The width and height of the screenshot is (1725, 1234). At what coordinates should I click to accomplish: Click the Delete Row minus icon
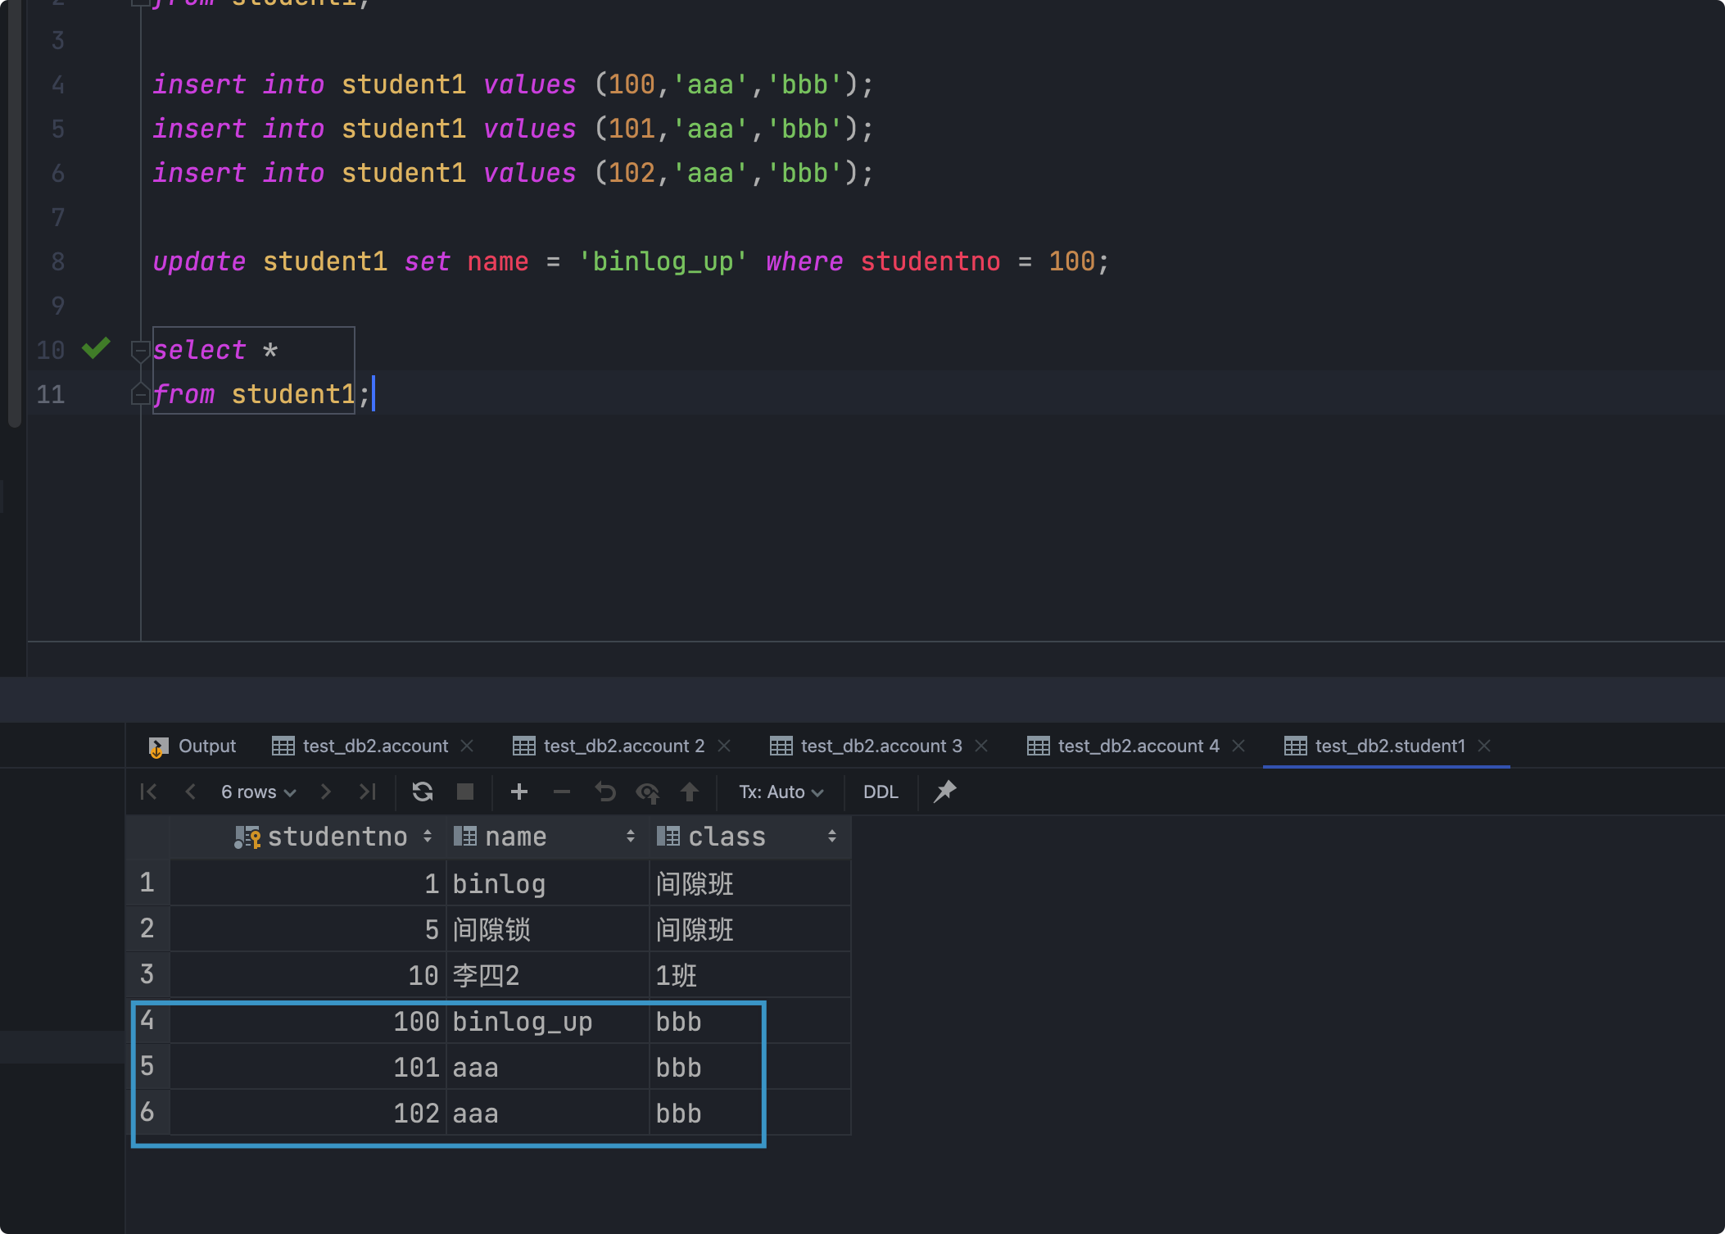562,792
